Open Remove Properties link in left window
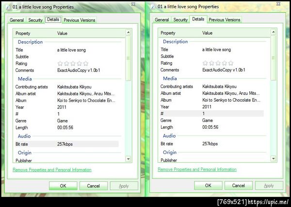Image resolution: width=291 pixels, height=207 pixels. [x=52, y=170]
